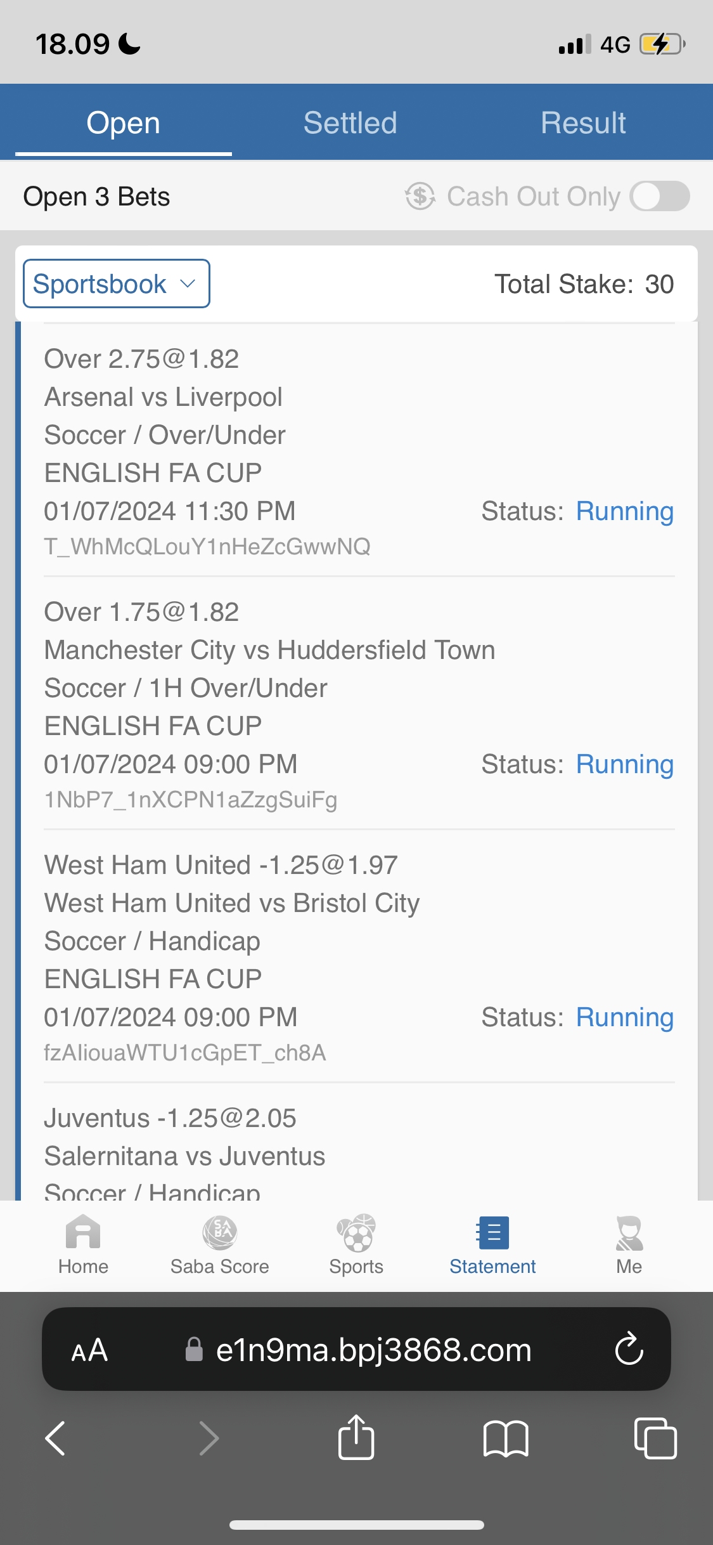Open the AA text size menu

(x=89, y=1349)
